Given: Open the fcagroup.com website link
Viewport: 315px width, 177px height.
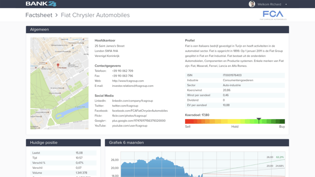Looking at the screenshot, I should point(128,81).
